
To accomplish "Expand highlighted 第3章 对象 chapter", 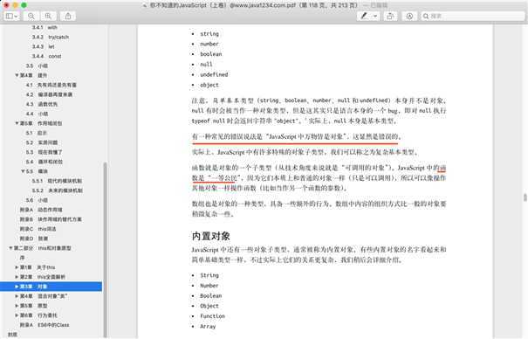I will (17, 287).
